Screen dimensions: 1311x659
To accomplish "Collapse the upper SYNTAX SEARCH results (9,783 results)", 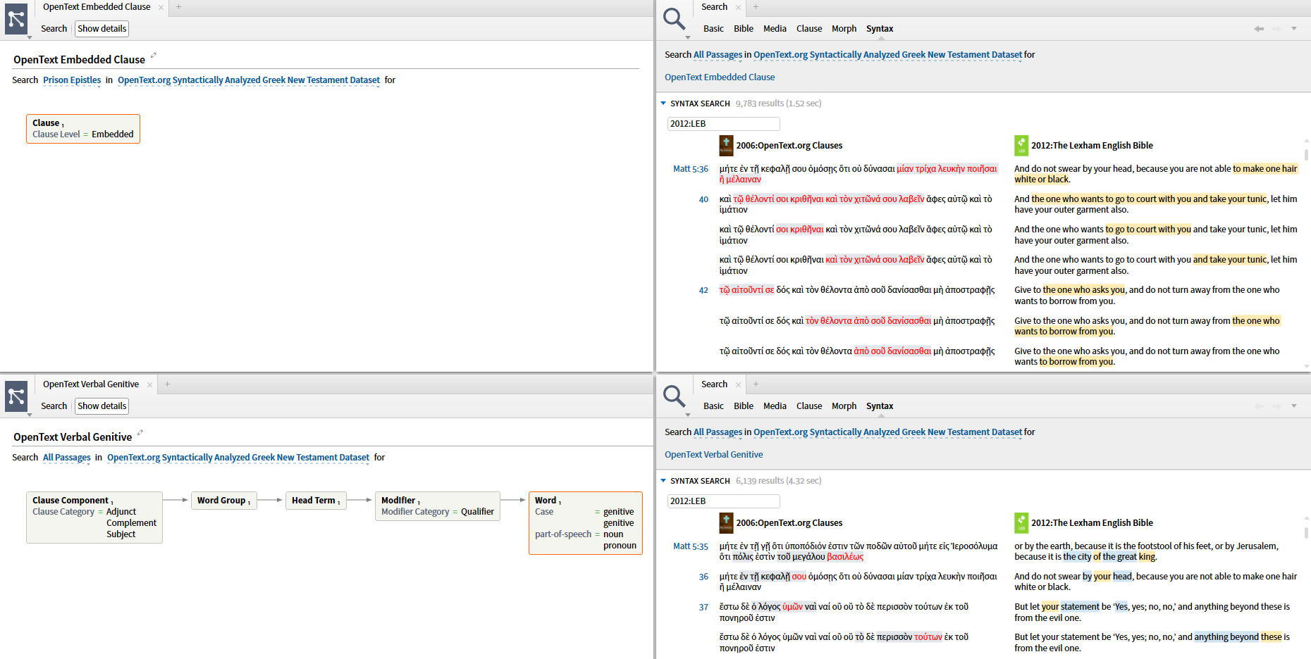I will [x=663, y=103].
